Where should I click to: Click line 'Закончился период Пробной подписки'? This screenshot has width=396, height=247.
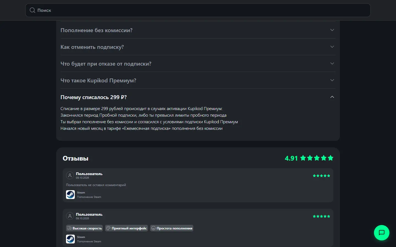[144, 115]
